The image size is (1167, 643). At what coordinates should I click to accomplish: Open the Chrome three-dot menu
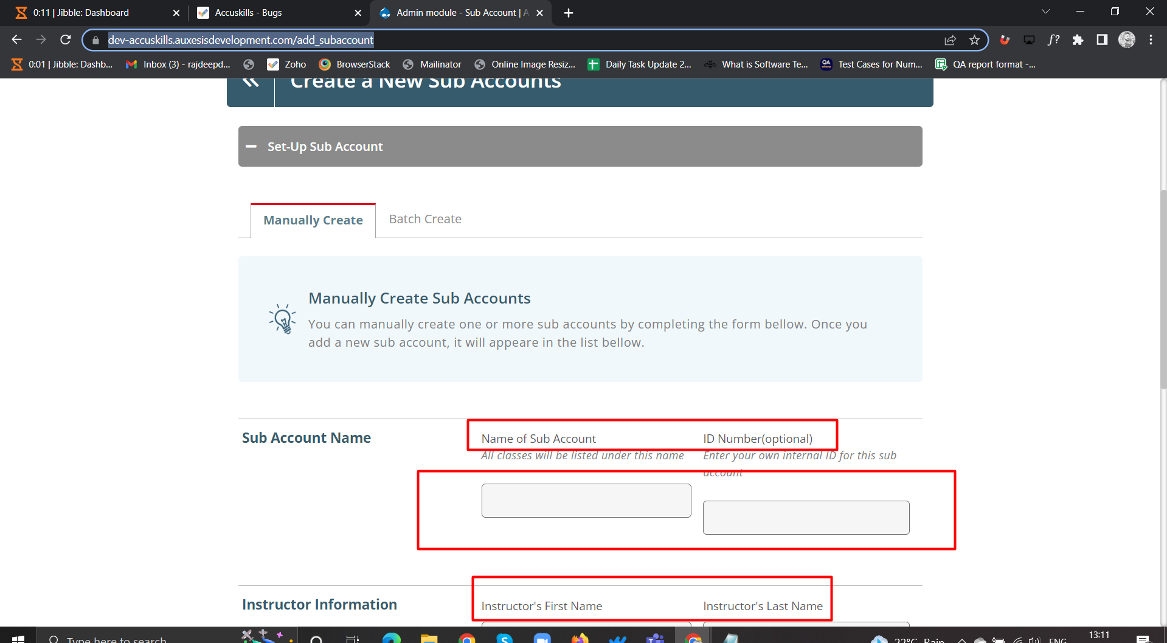click(1151, 40)
